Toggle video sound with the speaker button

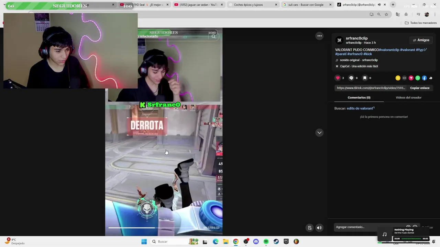pos(319,227)
